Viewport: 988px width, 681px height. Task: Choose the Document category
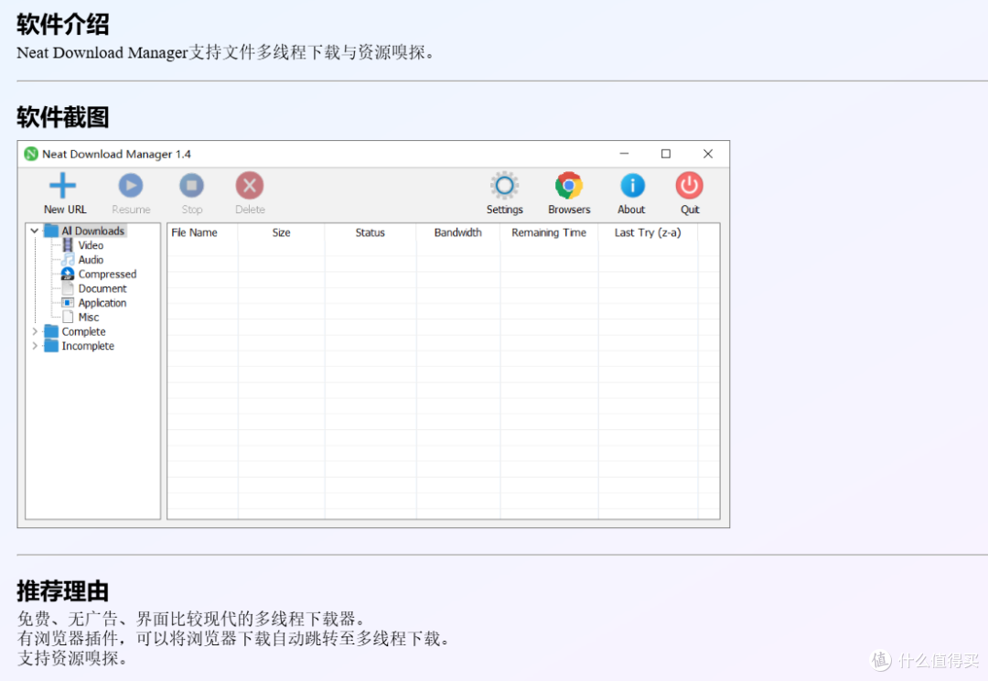[x=102, y=288]
